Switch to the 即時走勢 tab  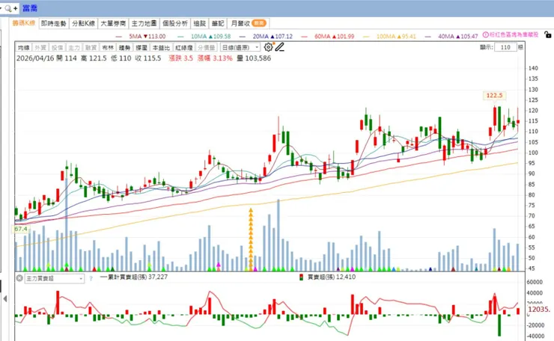(x=54, y=23)
